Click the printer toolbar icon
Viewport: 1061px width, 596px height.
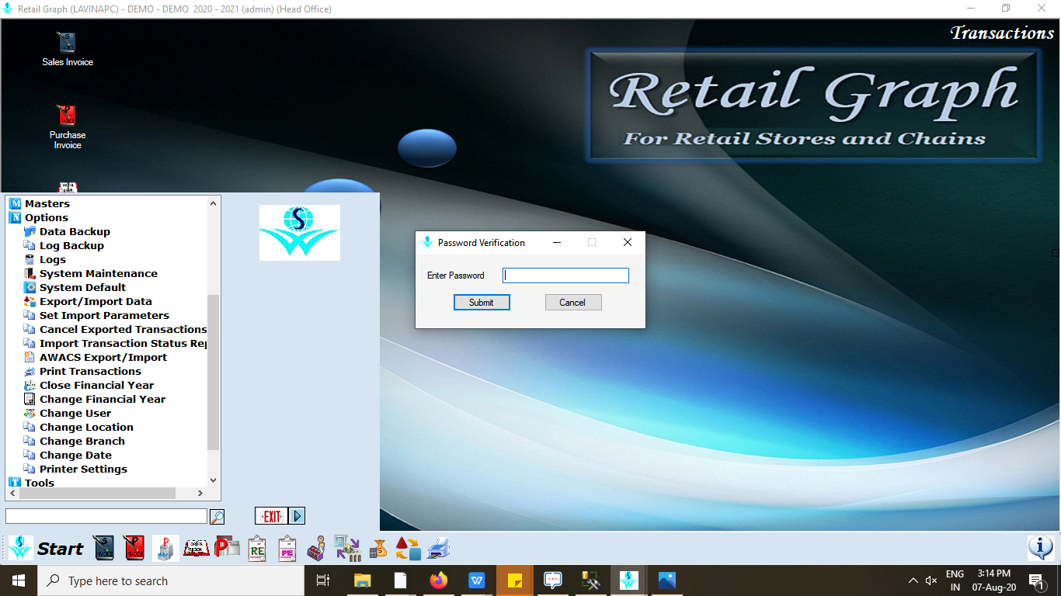(x=439, y=548)
